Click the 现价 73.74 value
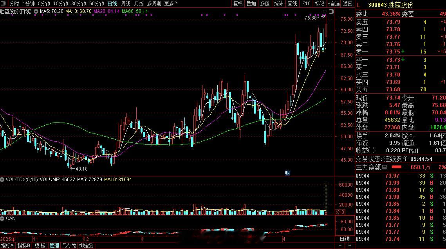 click(393, 98)
